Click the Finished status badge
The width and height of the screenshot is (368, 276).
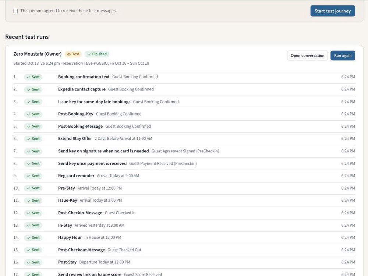[97, 54]
